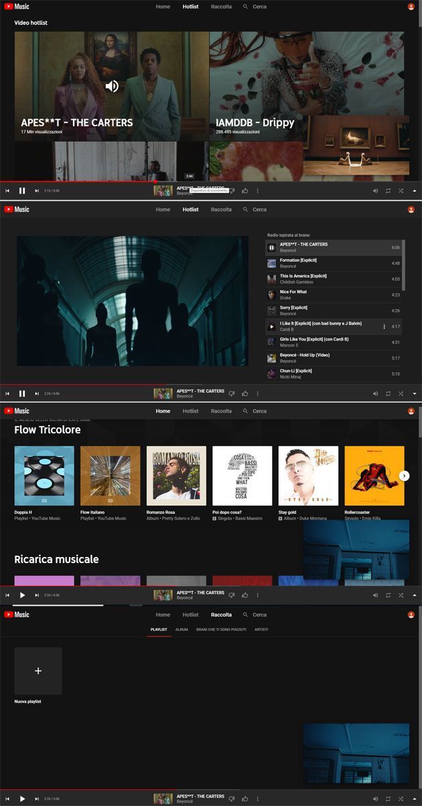Click skip-next icon in the bottom-most player bar
Screen dimensions: 422x806
point(37,799)
